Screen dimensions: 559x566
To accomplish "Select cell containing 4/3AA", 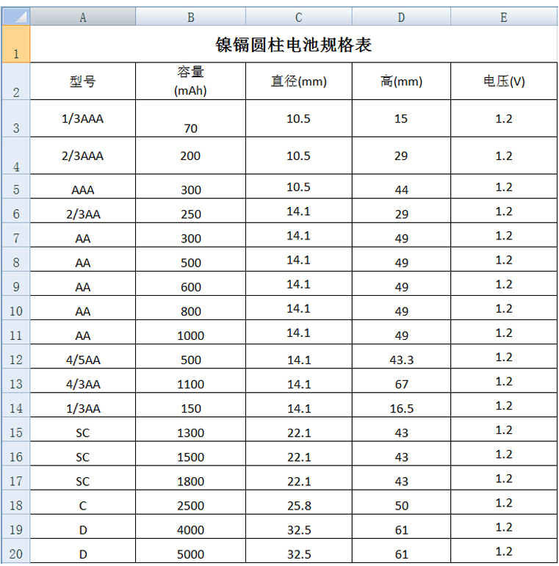I will tap(83, 380).
